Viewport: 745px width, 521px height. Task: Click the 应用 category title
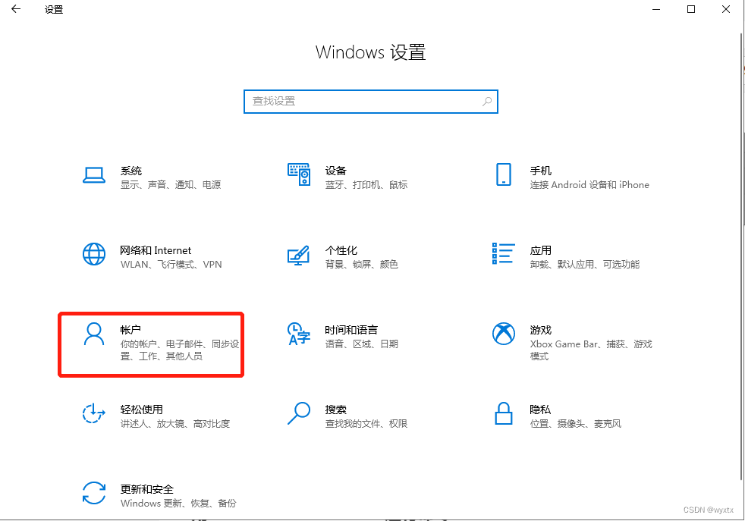coord(541,250)
